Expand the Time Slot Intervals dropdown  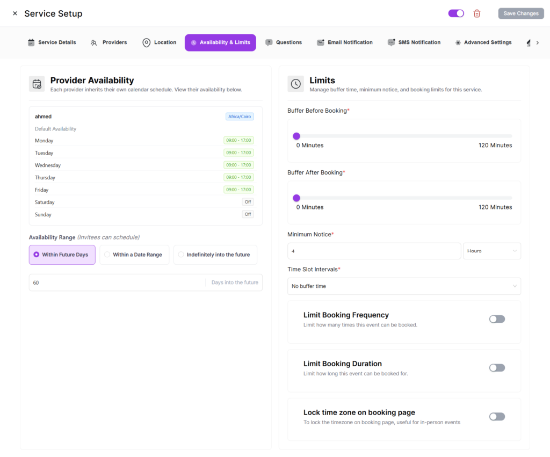pyautogui.click(x=404, y=286)
